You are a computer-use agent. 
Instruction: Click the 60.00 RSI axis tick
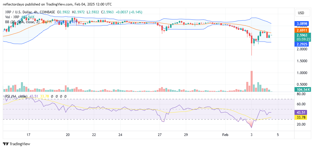coord(301,104)
